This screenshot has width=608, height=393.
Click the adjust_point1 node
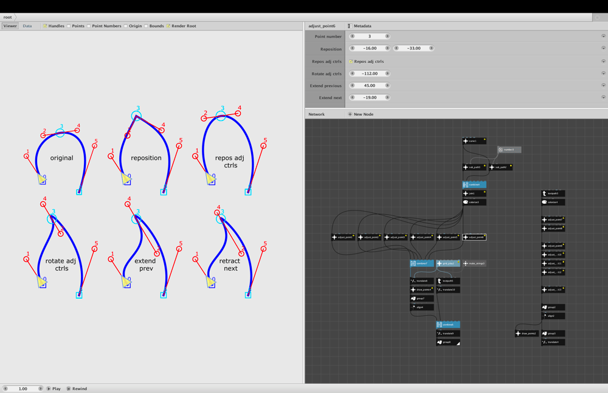[x=344, y=237]
